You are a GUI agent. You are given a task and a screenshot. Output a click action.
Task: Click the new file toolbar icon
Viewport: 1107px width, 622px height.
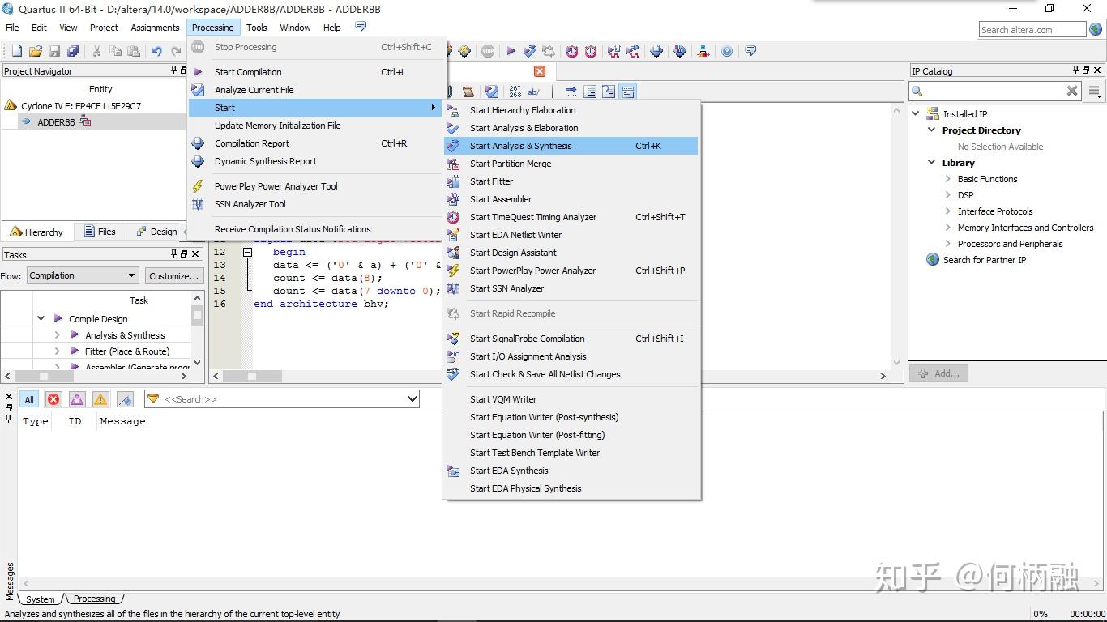tap(16, 51)
